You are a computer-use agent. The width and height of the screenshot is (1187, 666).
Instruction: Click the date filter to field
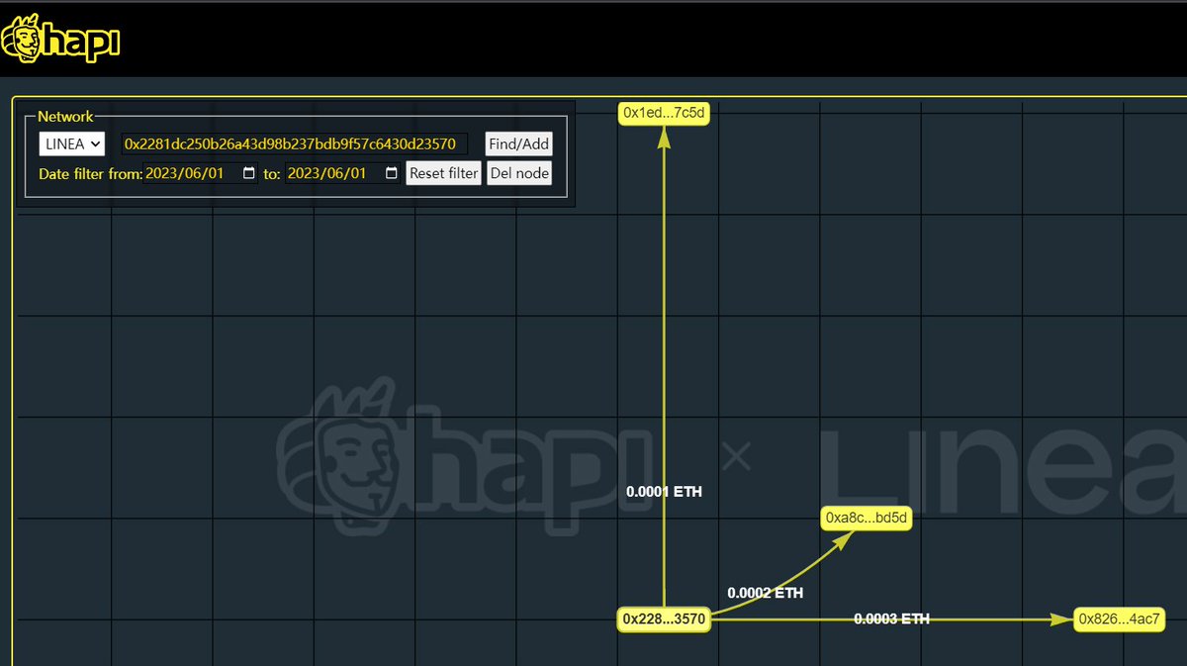[x=343, y=173]
